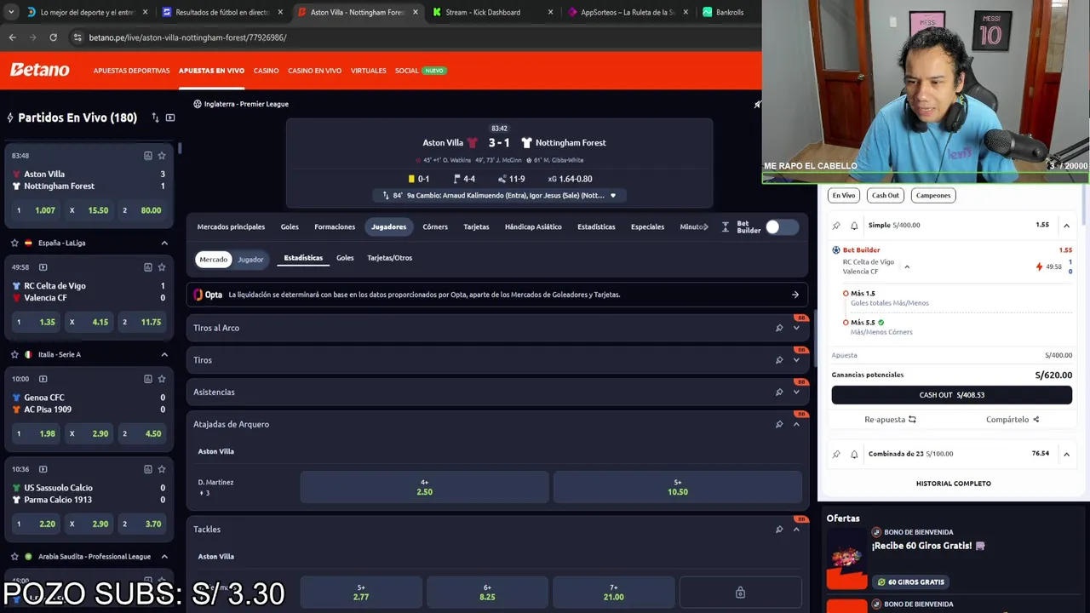Screen dimensions: 1090x613
Task: Collapse the Arabia Saudita league section
Action: click(164, 557)
